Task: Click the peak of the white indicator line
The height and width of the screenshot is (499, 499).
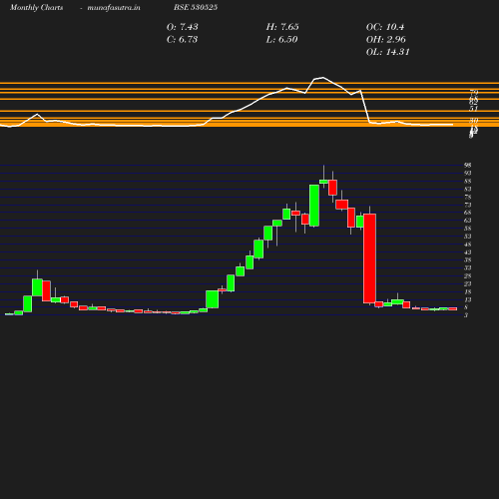Action: [x=322, y=78]
